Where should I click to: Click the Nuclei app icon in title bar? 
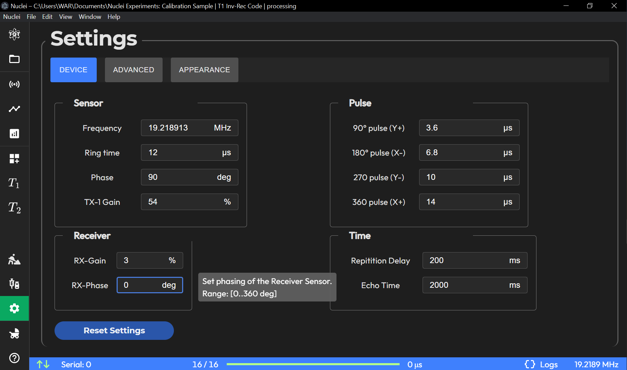pos(5,6)
